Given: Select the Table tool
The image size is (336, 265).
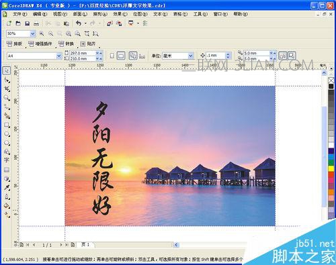Looking at the screenshot, I should tap(7, 170).
